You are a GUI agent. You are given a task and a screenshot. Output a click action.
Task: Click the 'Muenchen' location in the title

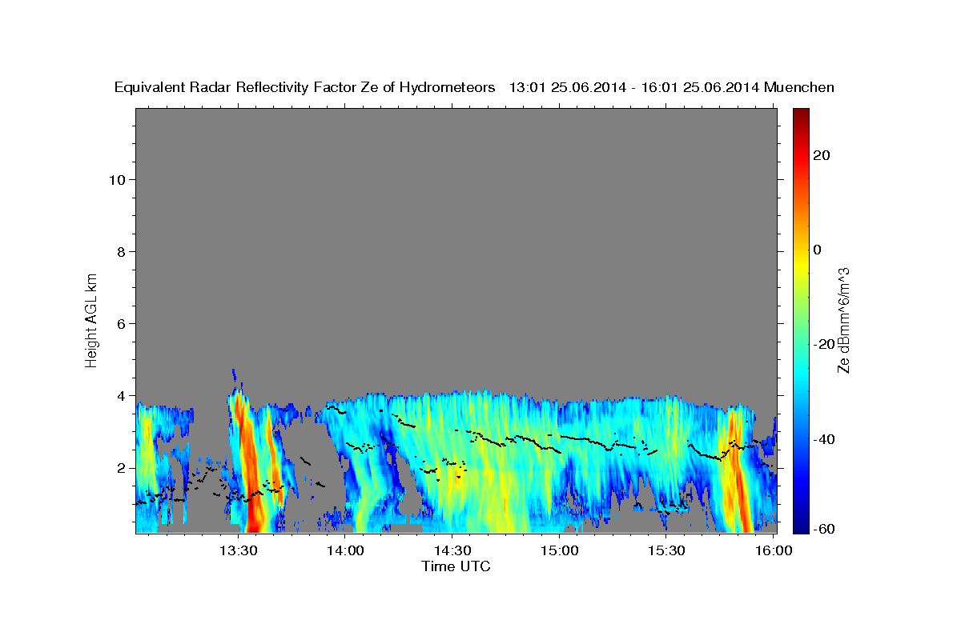pyautogui.click(x=800, y=87)
